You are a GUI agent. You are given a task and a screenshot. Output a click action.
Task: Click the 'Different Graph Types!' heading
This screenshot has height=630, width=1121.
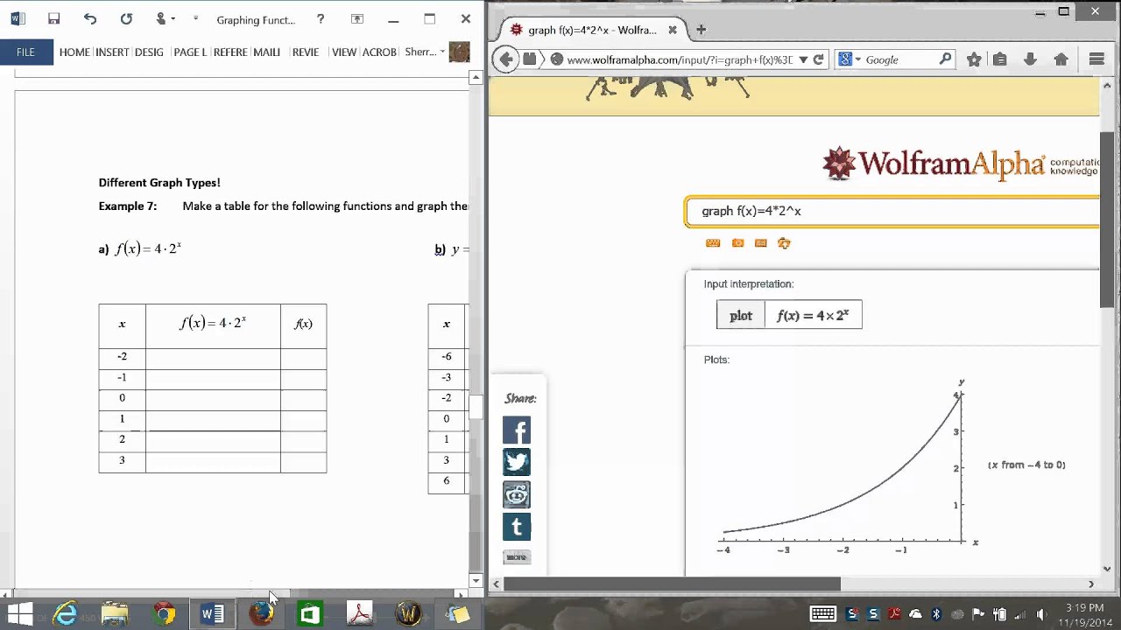click(159, 183)
